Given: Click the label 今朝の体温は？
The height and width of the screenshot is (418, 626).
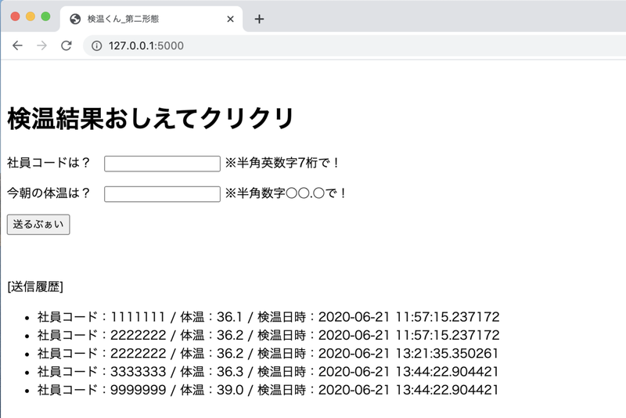Looking at the screenshot, I should pyautogui.click(x=49, y=193).
